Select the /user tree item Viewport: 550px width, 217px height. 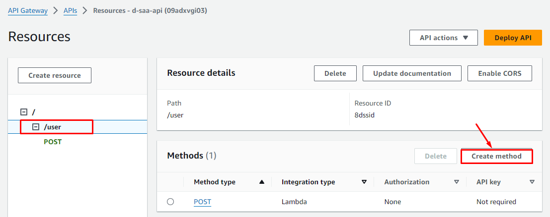53,127
